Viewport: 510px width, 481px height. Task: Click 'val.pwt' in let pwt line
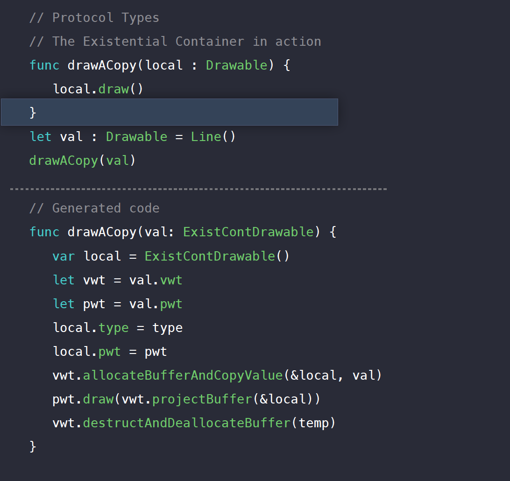[x=156, y=304]
